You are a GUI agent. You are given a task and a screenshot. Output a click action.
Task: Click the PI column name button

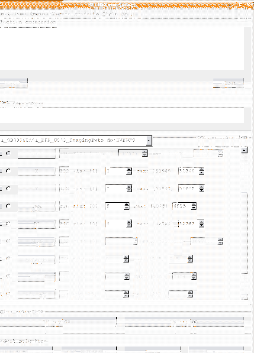(x=36, y=224)
